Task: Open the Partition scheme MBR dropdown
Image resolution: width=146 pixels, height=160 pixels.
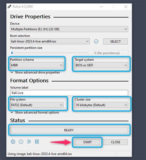Action: point(37,65)
